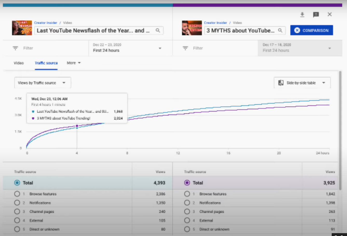Viewport: 347px width, 236px height.
Task: Expand the Views by Traffic source dropdown
Action: click(x=42, y=82)
